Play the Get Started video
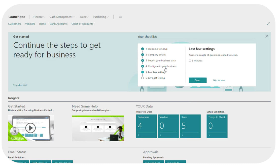This screenshot has width=277, height=167. [x=31, y=128]
